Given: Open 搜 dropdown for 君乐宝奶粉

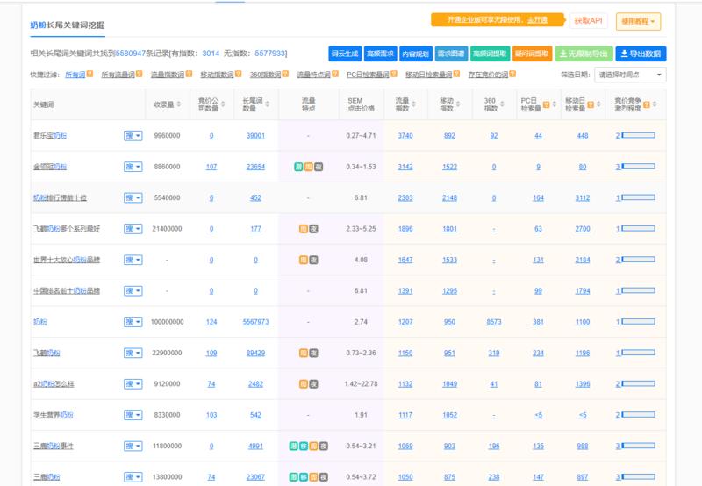Looking at the screenshot, I should click(133, 136).
